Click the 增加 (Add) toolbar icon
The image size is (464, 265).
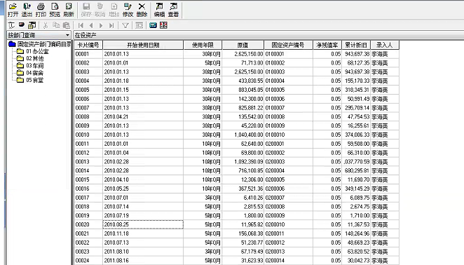114,10
